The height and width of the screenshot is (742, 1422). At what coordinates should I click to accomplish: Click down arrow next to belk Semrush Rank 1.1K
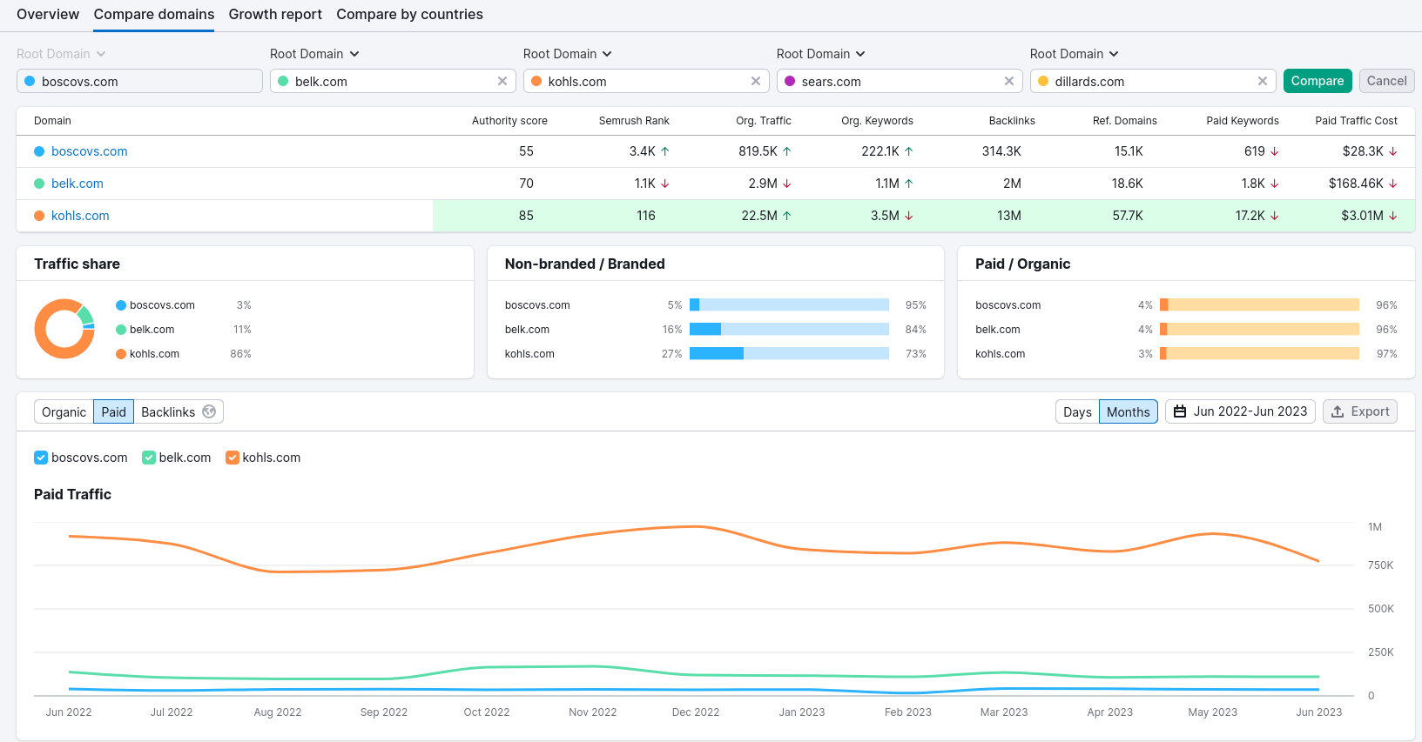click(665, 184)
